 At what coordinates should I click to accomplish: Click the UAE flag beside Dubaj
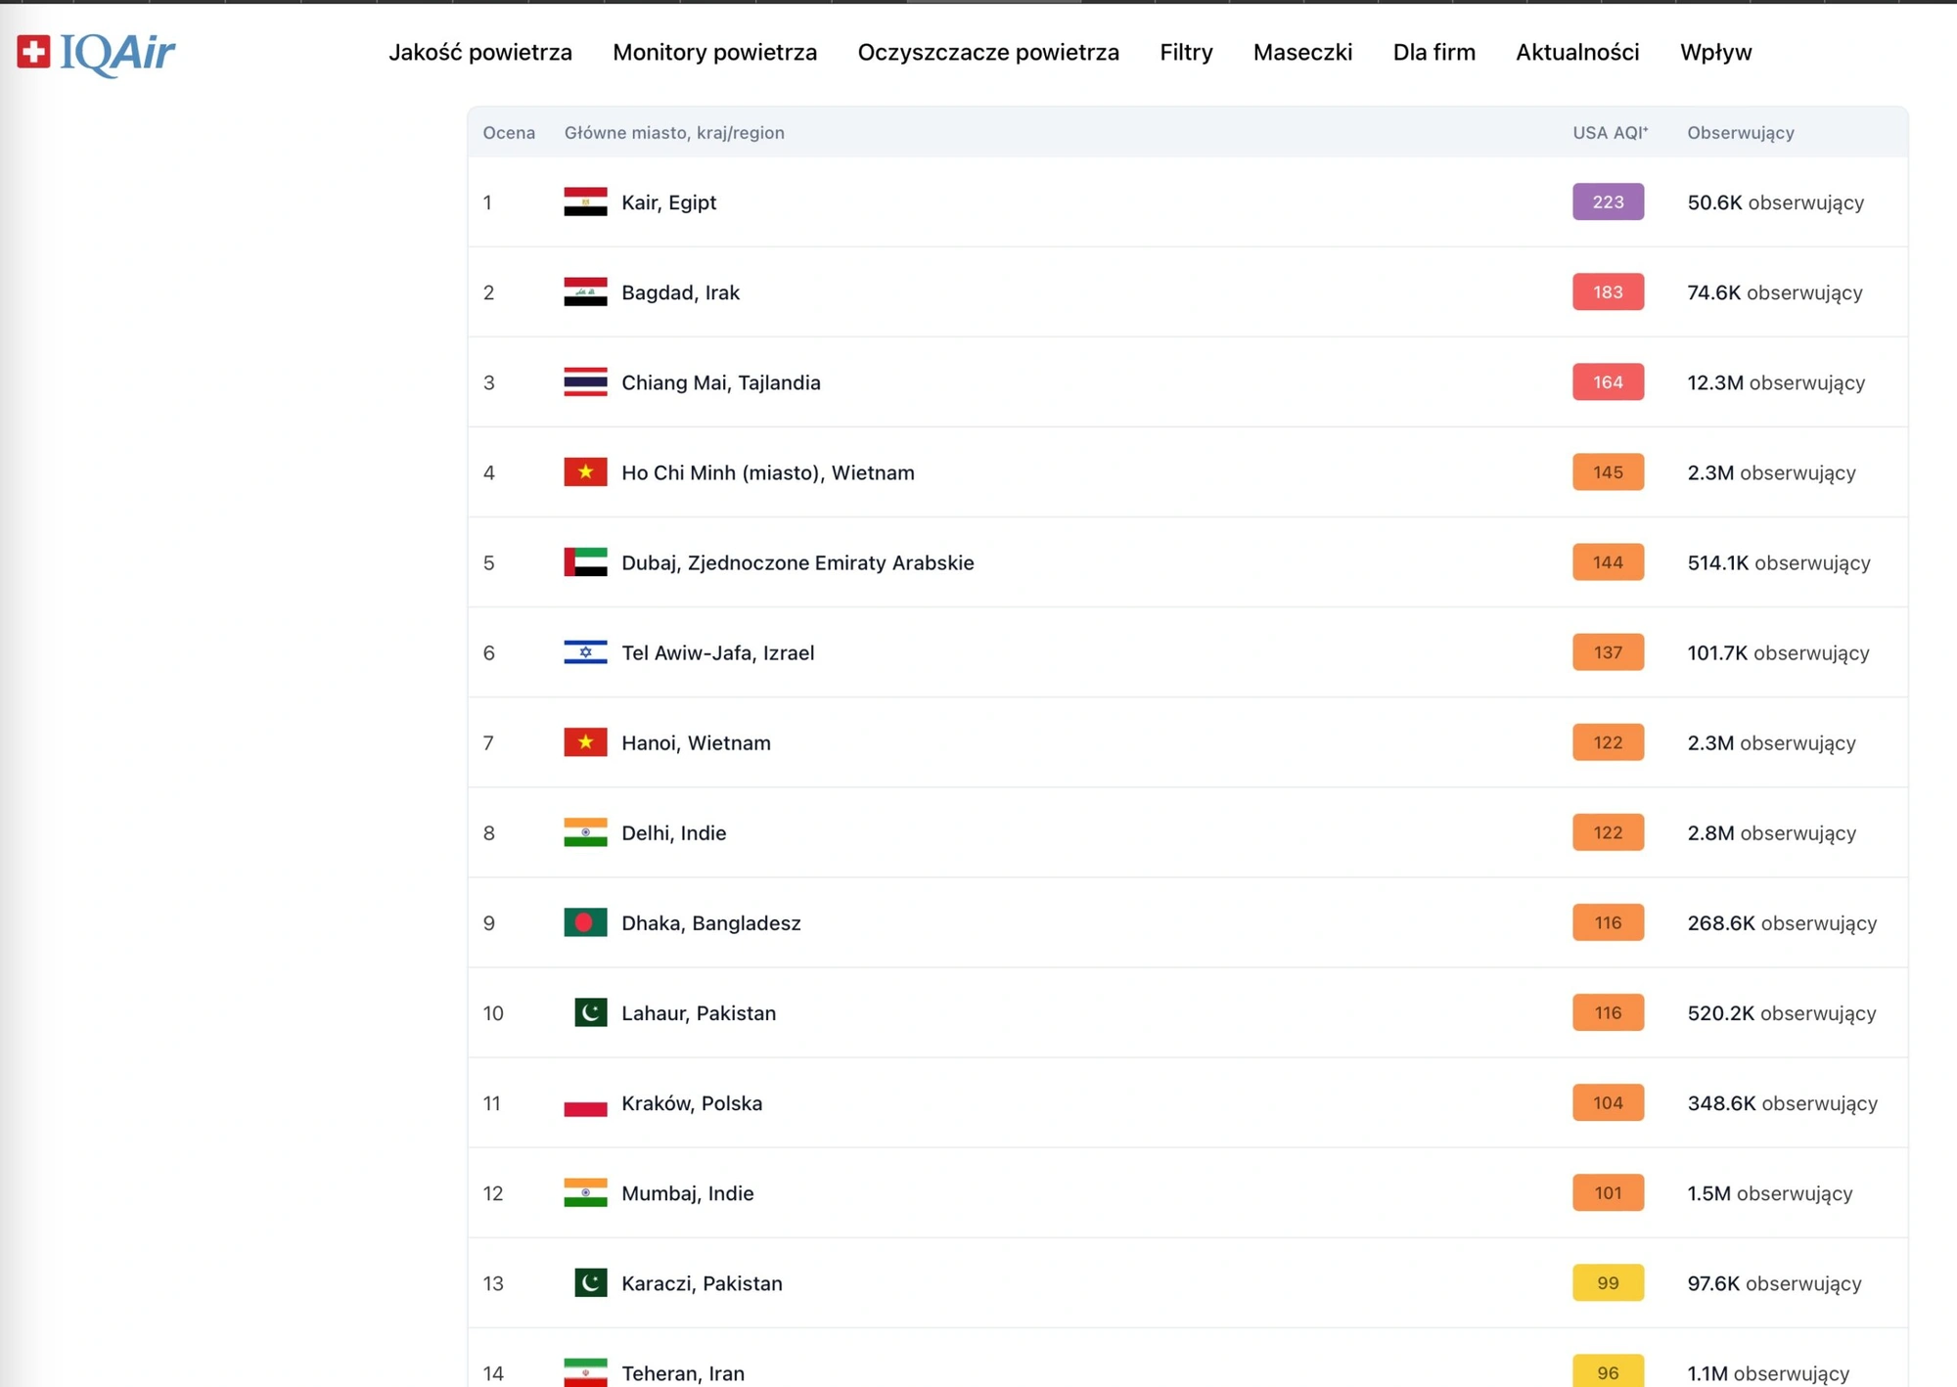585,562
